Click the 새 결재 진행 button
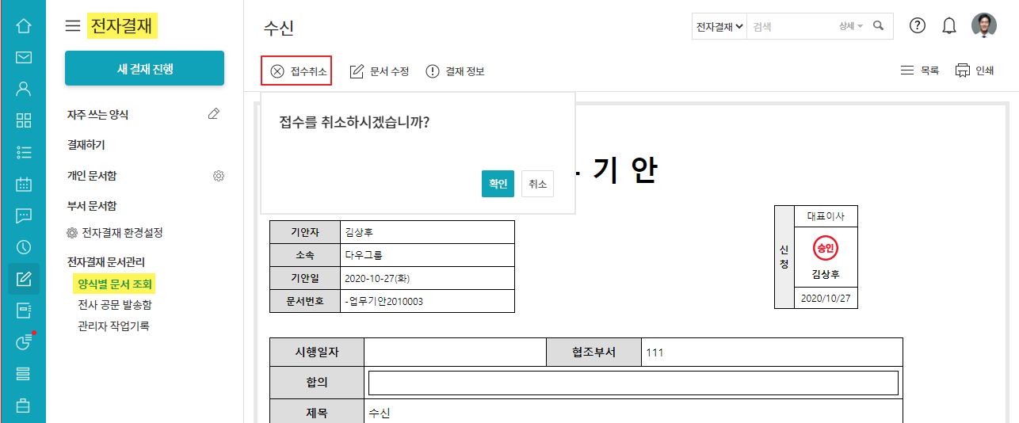 [x=145, y=69]
